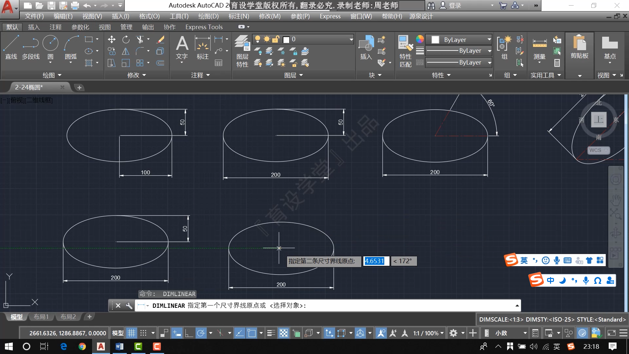This screenshot has height=354, width=629.
Task: Expand the 绘图 panel
Action: click(52, 75)
